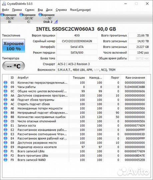Click raw value 0000000052EB
Screen dimensions: 153x180
pos(135,160)
